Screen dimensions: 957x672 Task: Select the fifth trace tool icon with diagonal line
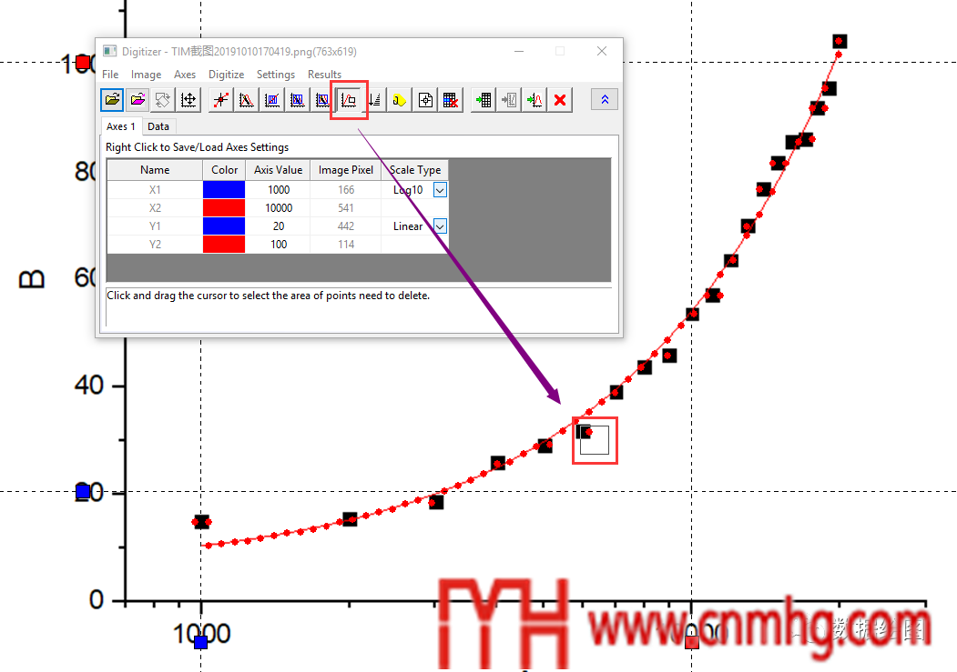pos(322,100)
